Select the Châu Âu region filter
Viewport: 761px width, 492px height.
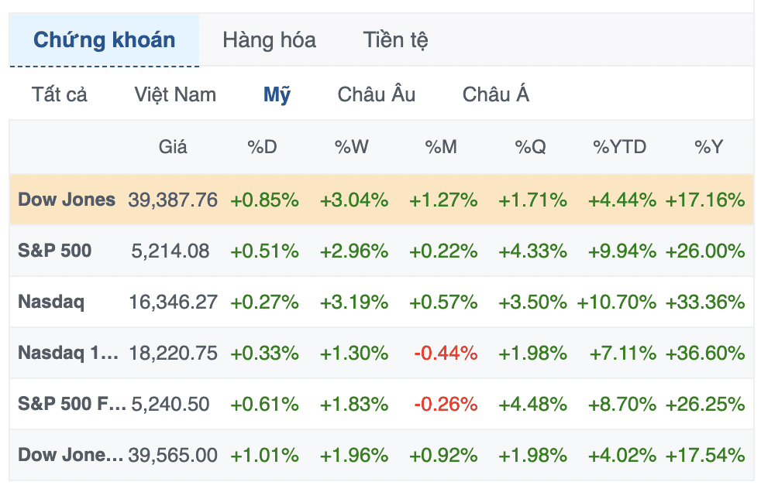click(x=376, y=94)
